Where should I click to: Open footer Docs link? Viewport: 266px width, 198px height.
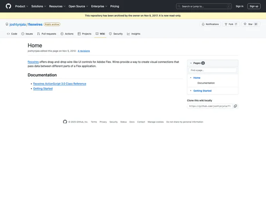point(132,122)
